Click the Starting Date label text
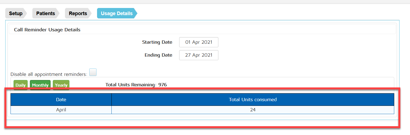The width and height of the screenshot is (410, 135). point(157,42)
